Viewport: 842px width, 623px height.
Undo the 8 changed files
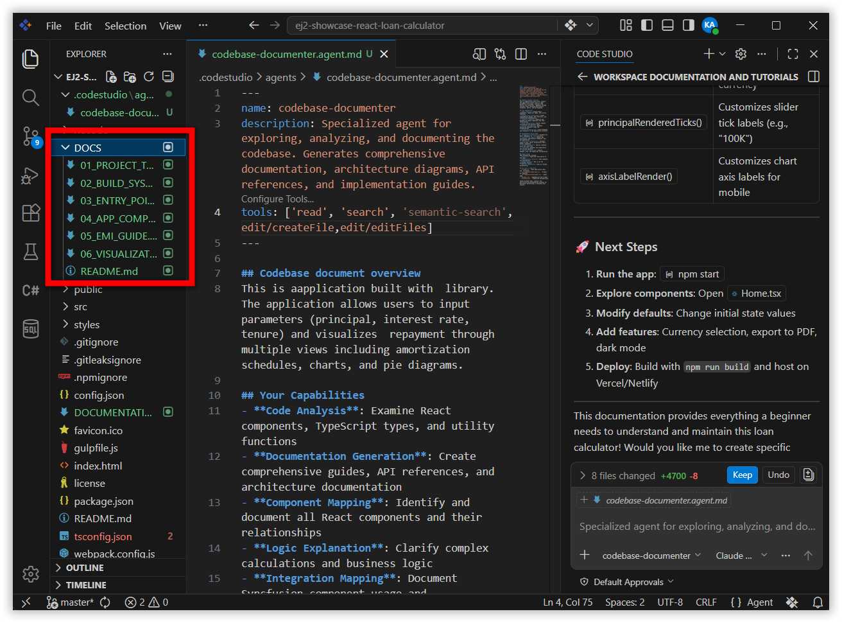[x=778, y=475]
